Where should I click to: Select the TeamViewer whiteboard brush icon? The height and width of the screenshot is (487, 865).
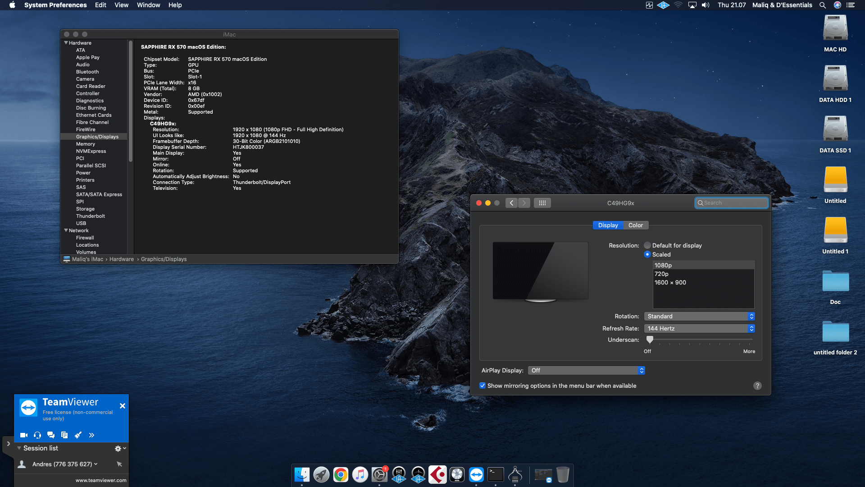[x=78, y=435]
